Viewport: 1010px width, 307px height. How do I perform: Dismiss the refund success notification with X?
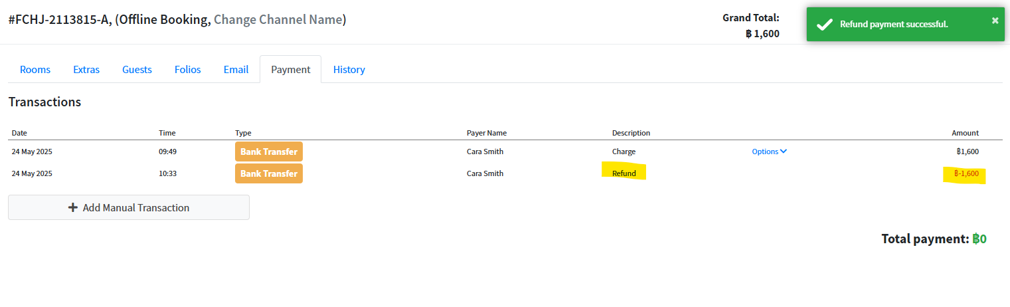(x=995, y=20)
